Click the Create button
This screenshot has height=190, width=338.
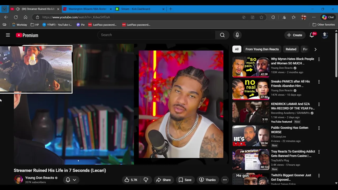(294, 35)
